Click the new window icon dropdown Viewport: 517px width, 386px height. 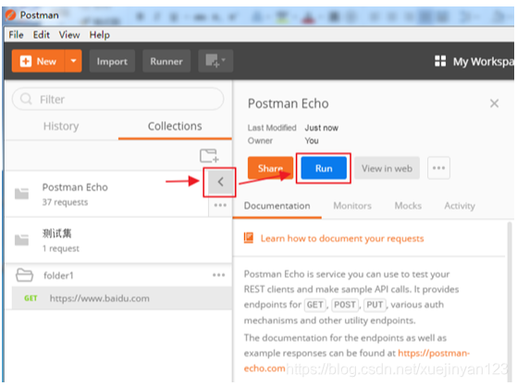click(215, 61)
